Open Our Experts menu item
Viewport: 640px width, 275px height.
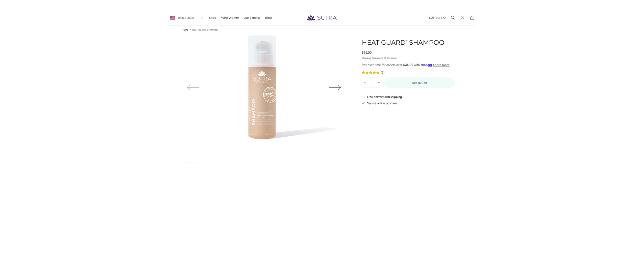tap(252, 18)
